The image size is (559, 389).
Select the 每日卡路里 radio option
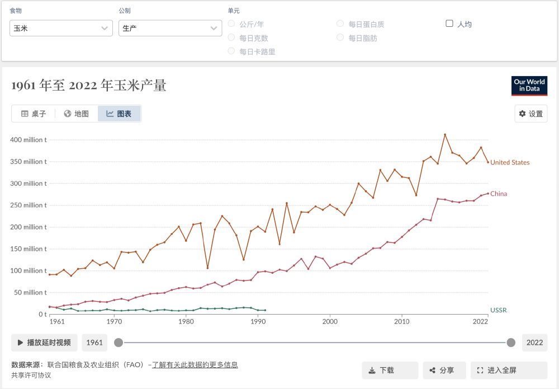(231, 51)
